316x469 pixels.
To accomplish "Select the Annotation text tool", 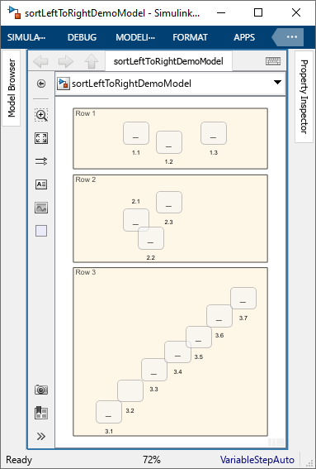I will (x=41, y=184).
